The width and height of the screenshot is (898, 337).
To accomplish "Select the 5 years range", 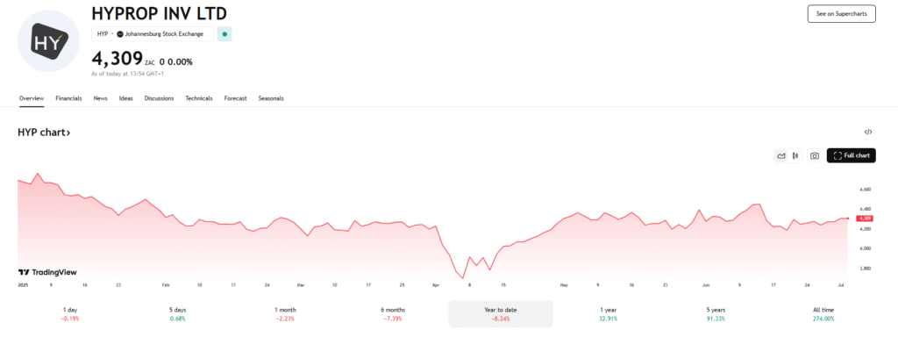I will click(x=716, y=313).
